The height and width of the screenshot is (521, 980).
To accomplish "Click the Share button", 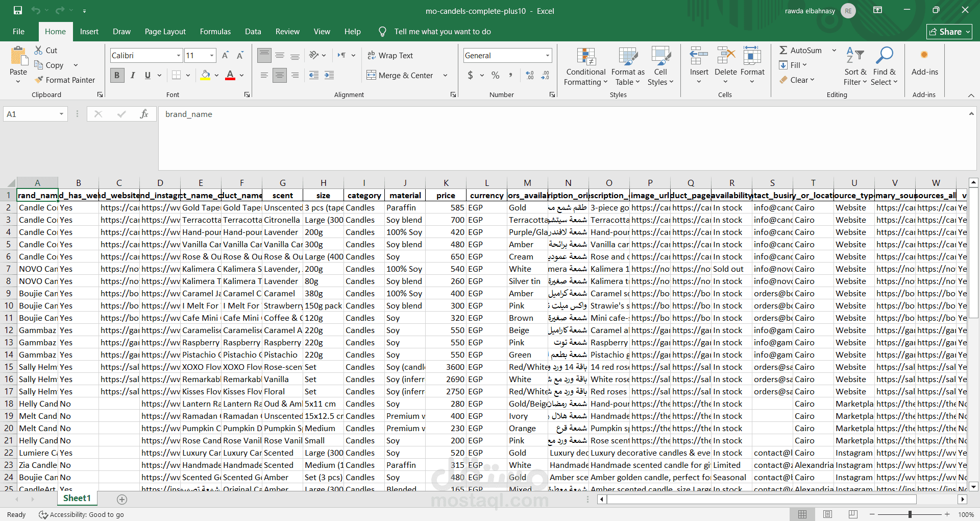I will pyautogui.click(x=949, y=32).
